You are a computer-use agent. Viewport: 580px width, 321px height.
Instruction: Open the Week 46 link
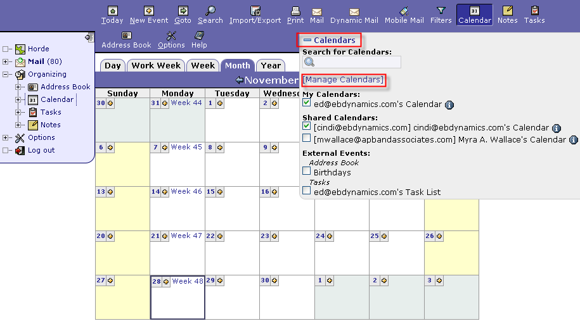[x=186, y=191]
